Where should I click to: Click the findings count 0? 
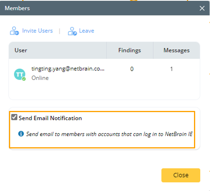click(x=132, y=69)
